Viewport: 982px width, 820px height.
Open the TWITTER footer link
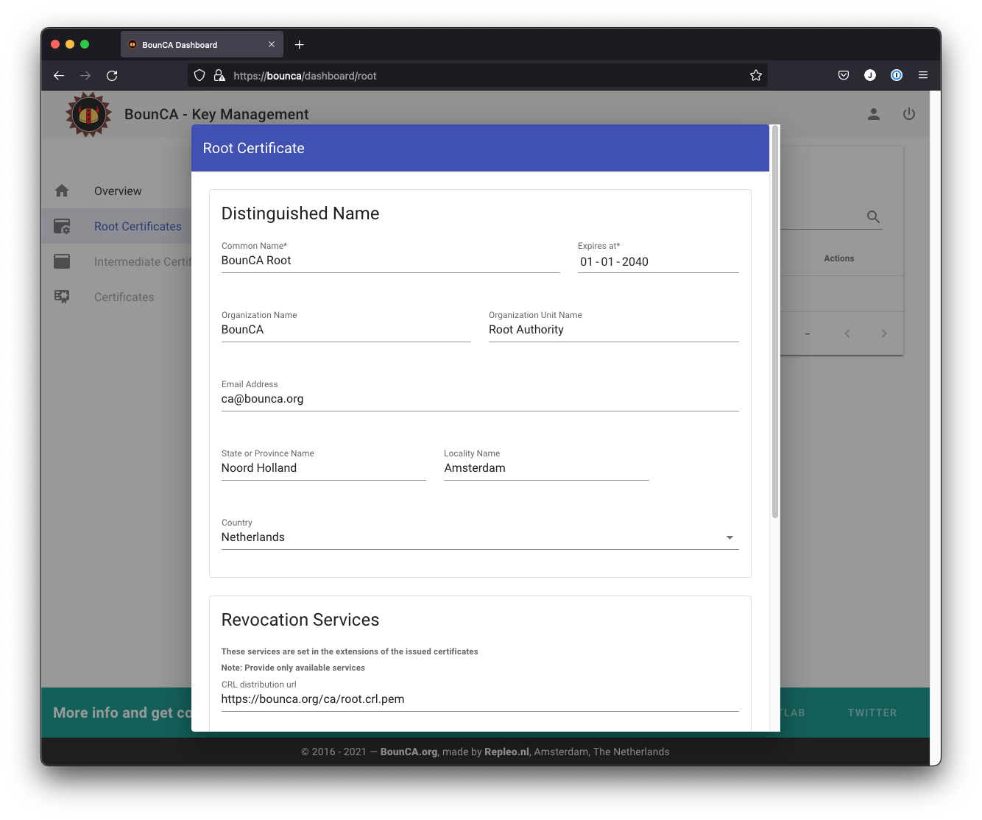tap(872, 713)
